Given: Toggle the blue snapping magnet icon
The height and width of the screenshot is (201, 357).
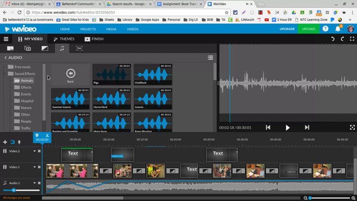Looking at the screenshot, I should (x=12, y=142).
